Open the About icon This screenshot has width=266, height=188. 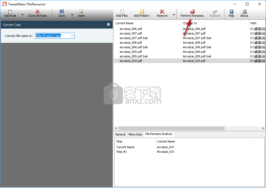pyautogui.click(x=244, y=12)
